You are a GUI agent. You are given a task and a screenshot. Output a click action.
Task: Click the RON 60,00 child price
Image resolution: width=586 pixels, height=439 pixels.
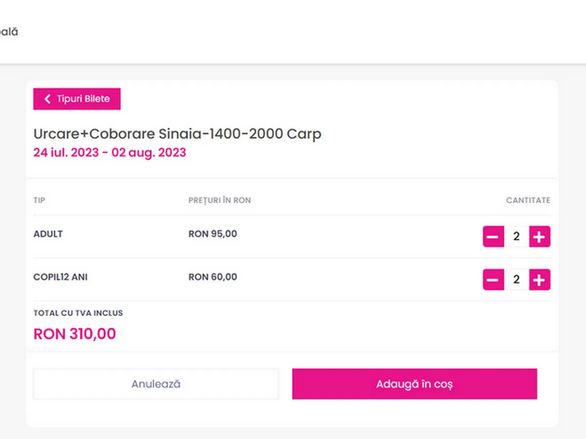tap(213, 277)
